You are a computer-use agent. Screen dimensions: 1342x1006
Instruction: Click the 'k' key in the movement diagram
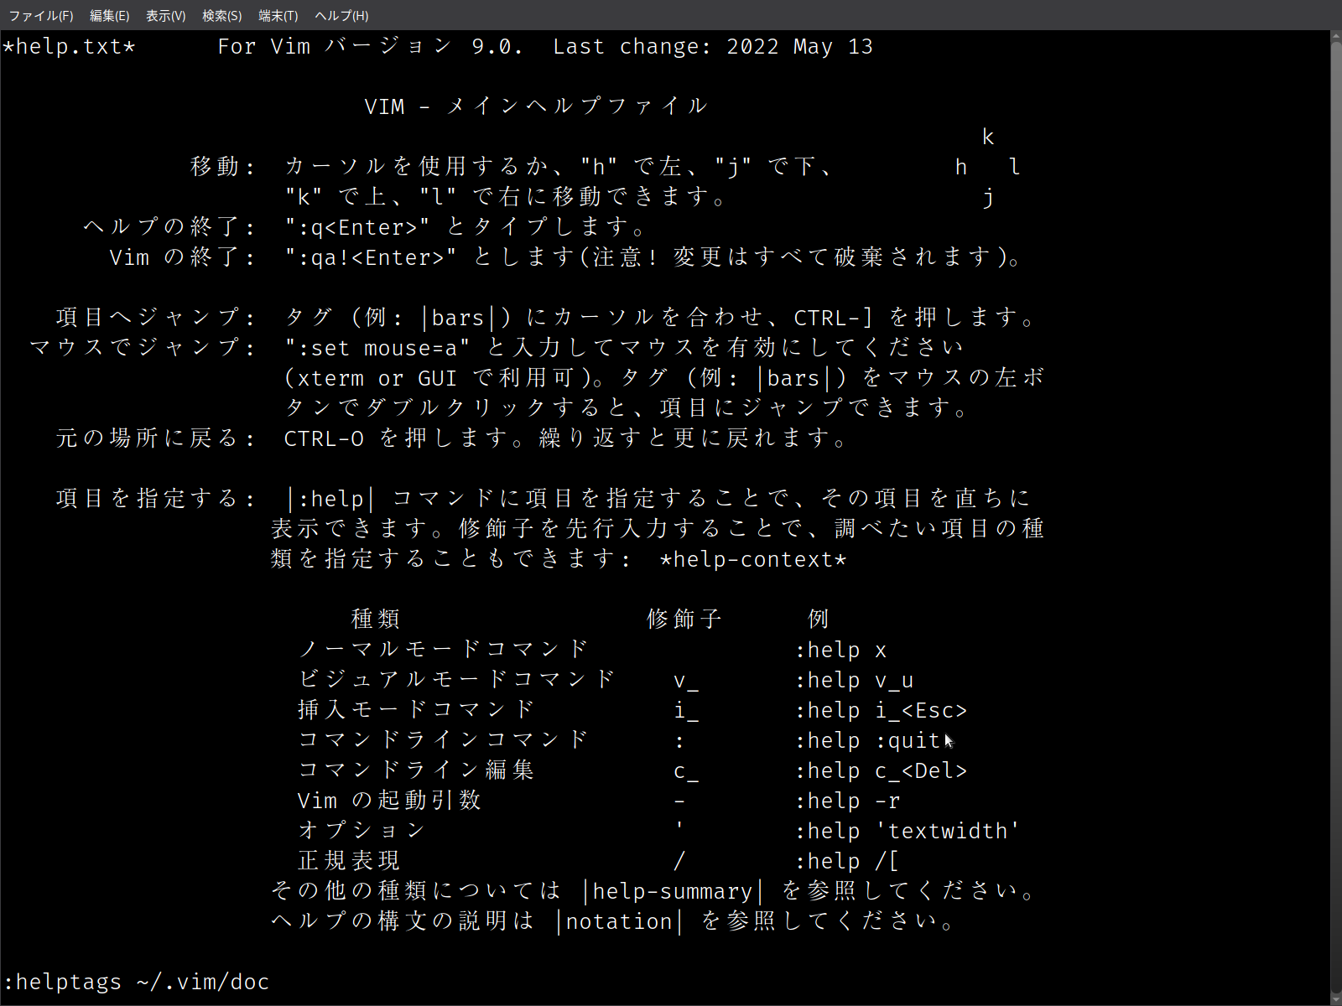pyautogui.click(x=988, y=137)
